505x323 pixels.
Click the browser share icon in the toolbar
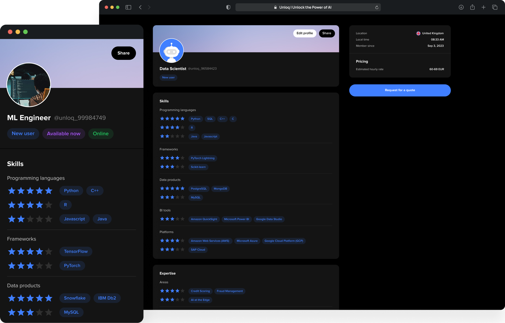(472, 7)
